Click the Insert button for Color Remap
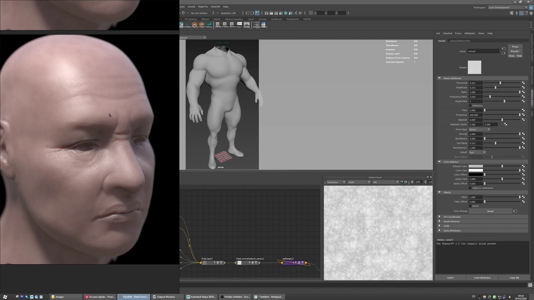 point(491,211)
